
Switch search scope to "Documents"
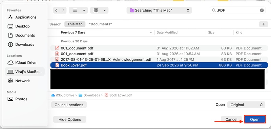tap(100, 24)
